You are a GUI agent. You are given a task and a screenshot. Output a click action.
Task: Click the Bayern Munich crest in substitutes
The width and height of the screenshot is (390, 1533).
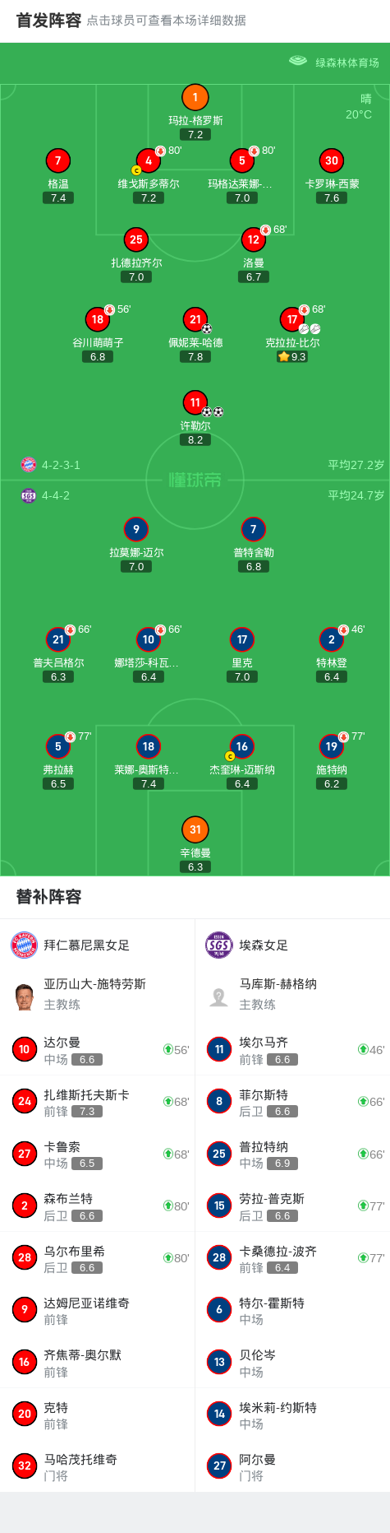(x=25, y=945)
